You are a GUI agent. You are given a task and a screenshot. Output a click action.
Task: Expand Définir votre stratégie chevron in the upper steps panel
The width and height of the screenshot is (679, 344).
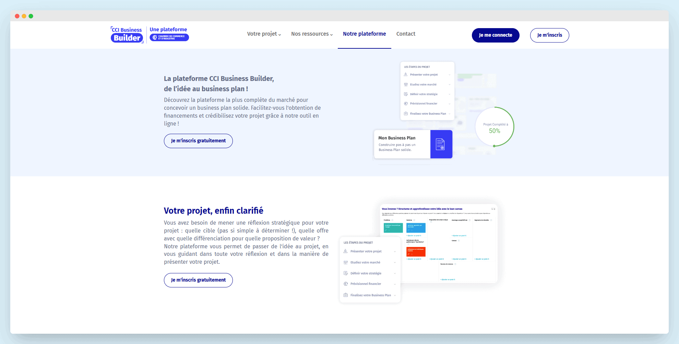pos(450,94)
